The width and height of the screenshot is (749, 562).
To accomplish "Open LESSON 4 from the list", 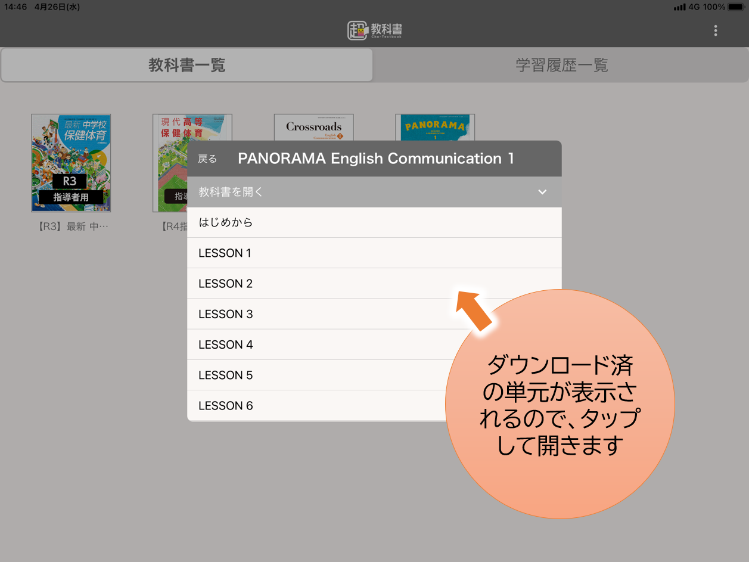I will [374, 344].
